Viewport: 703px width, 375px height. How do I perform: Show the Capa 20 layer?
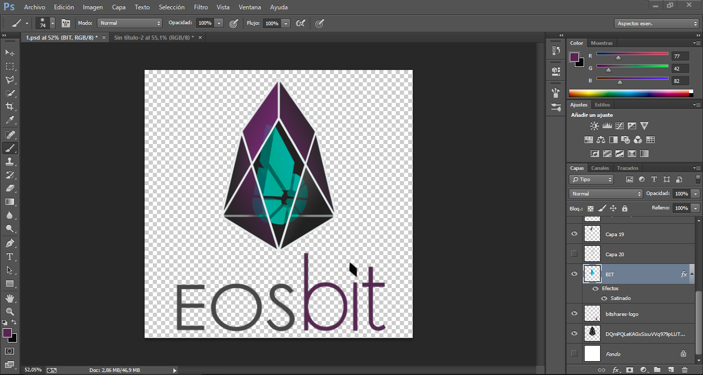(x=574, y=254)
